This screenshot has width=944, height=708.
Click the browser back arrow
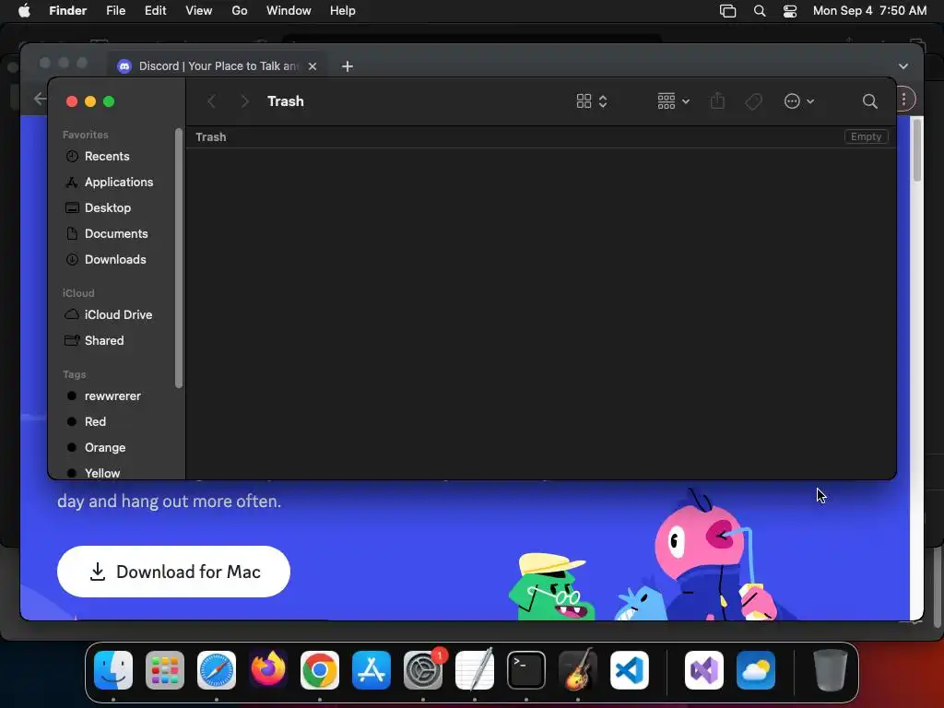[40, 99]
